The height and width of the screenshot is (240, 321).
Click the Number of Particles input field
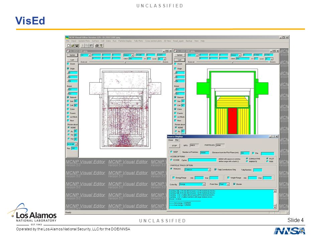[205, 153]
